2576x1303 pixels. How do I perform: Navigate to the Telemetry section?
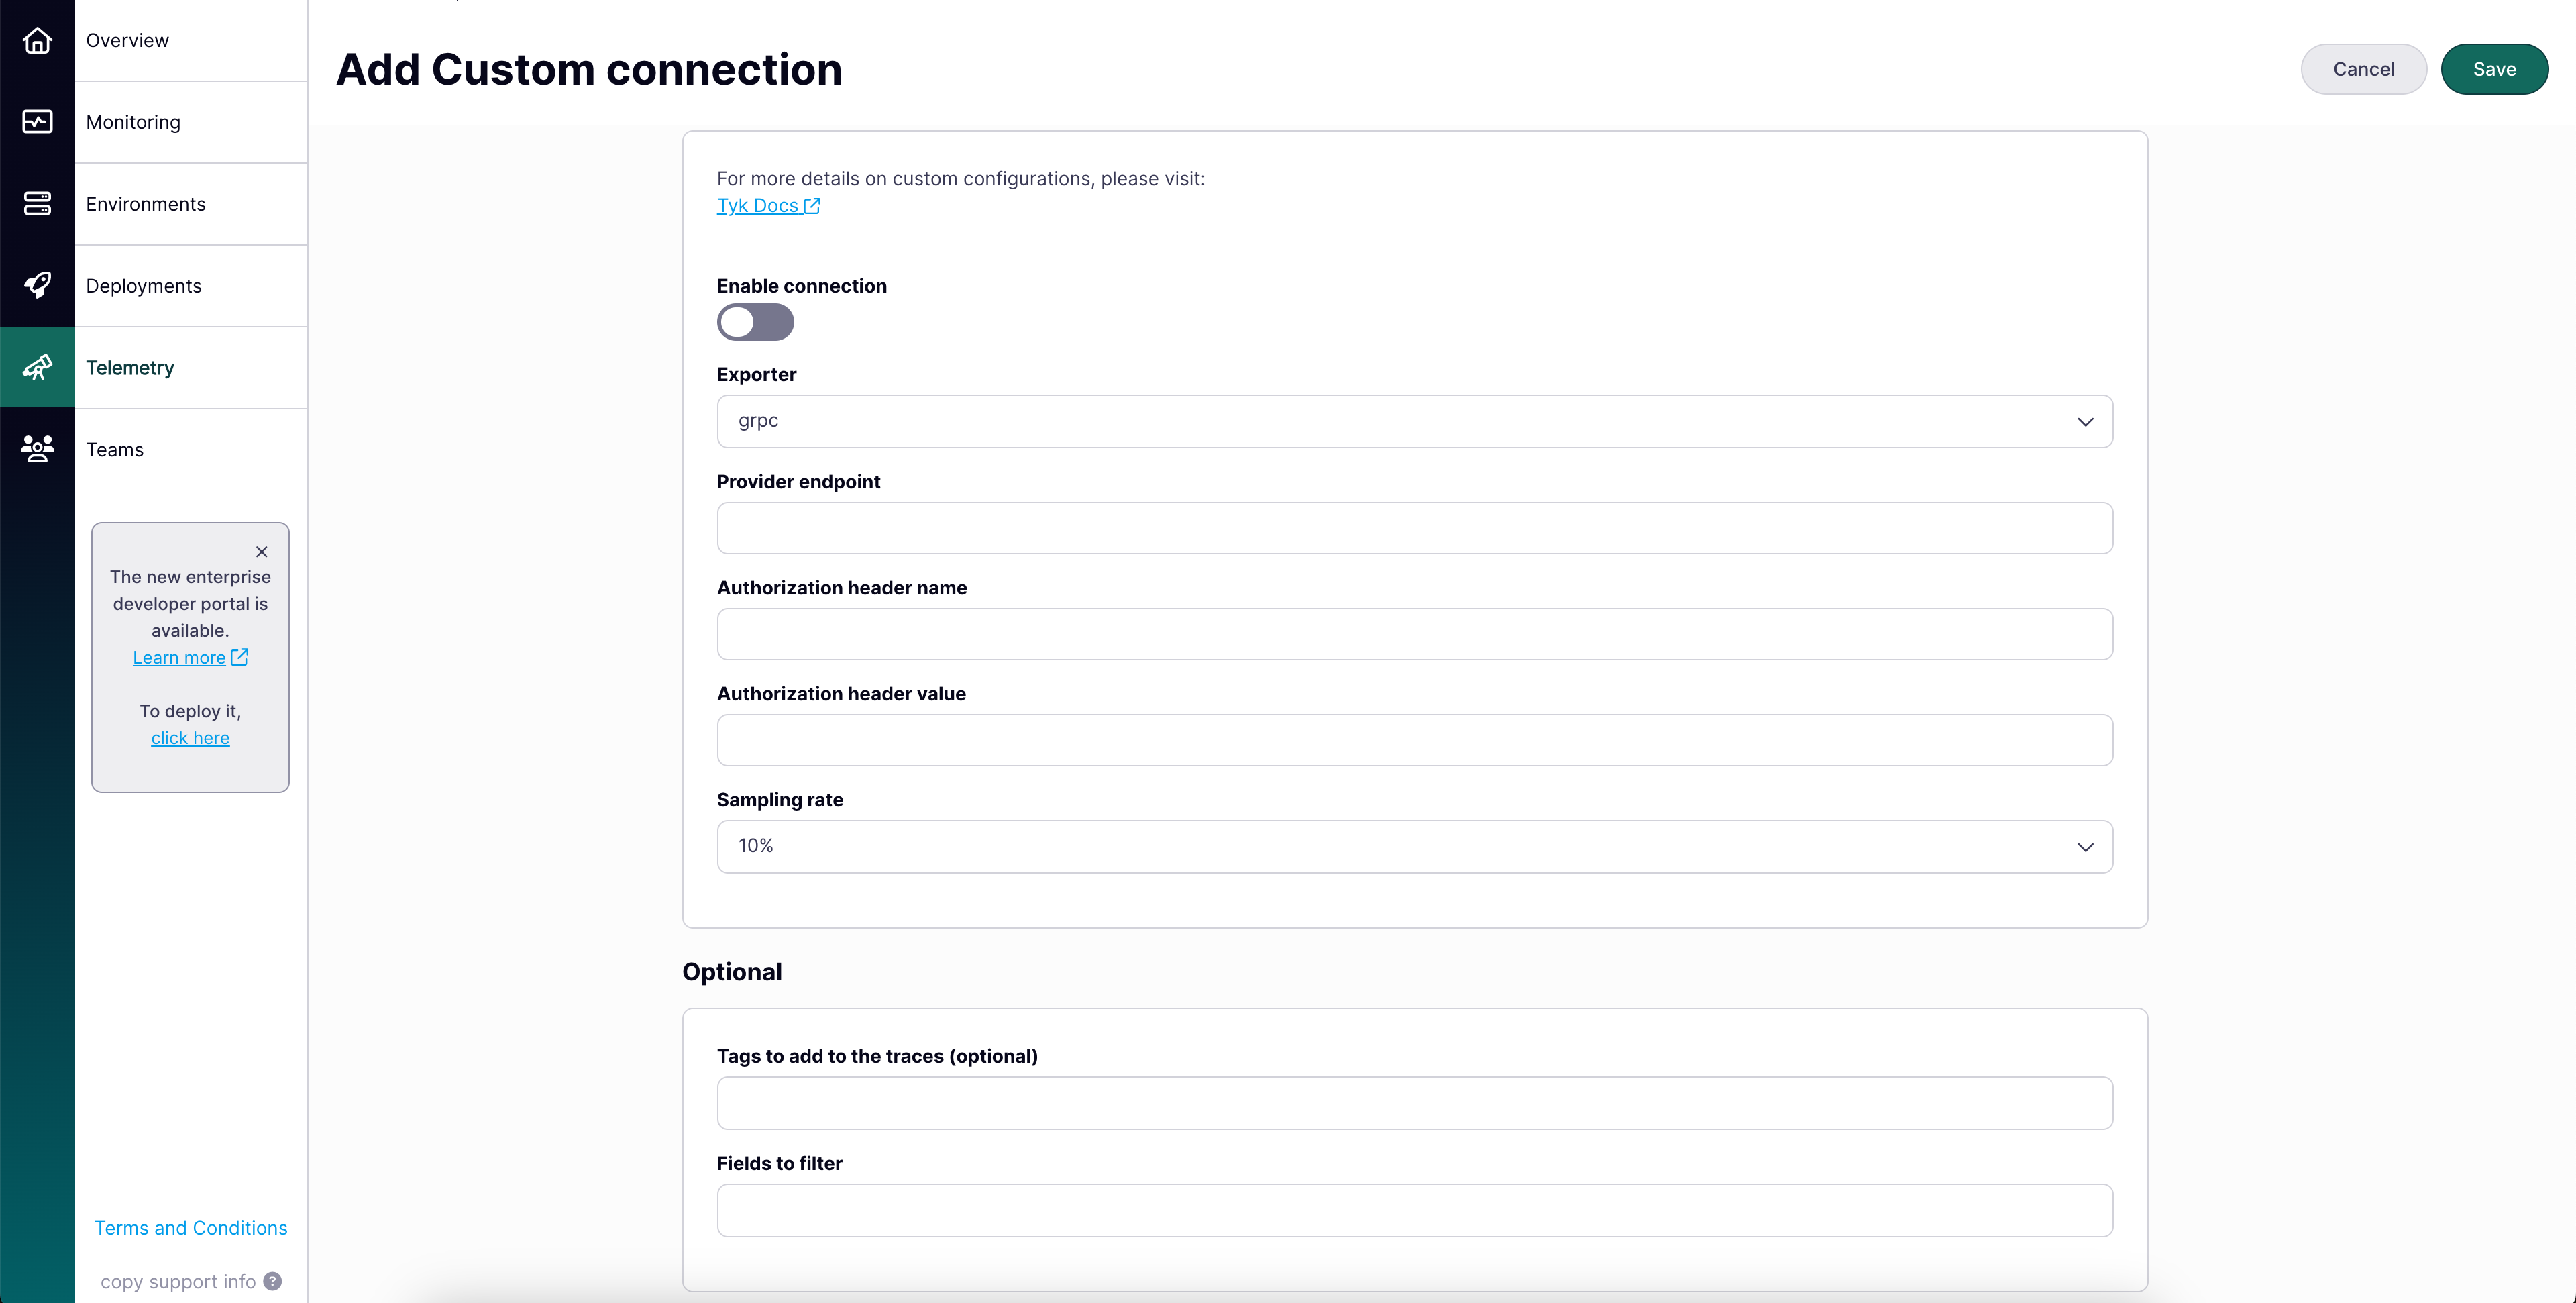tap(130, 367)
